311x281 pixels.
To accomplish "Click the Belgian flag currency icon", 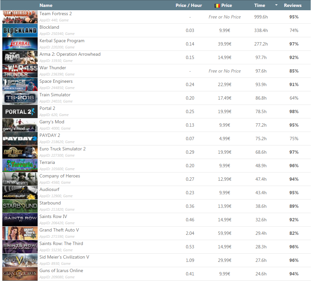I will click(217, 6).
